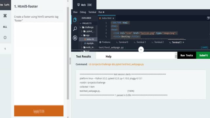Click the scroll down arrow of problem pane
This screenshot has height=118, width=210.
68,117
